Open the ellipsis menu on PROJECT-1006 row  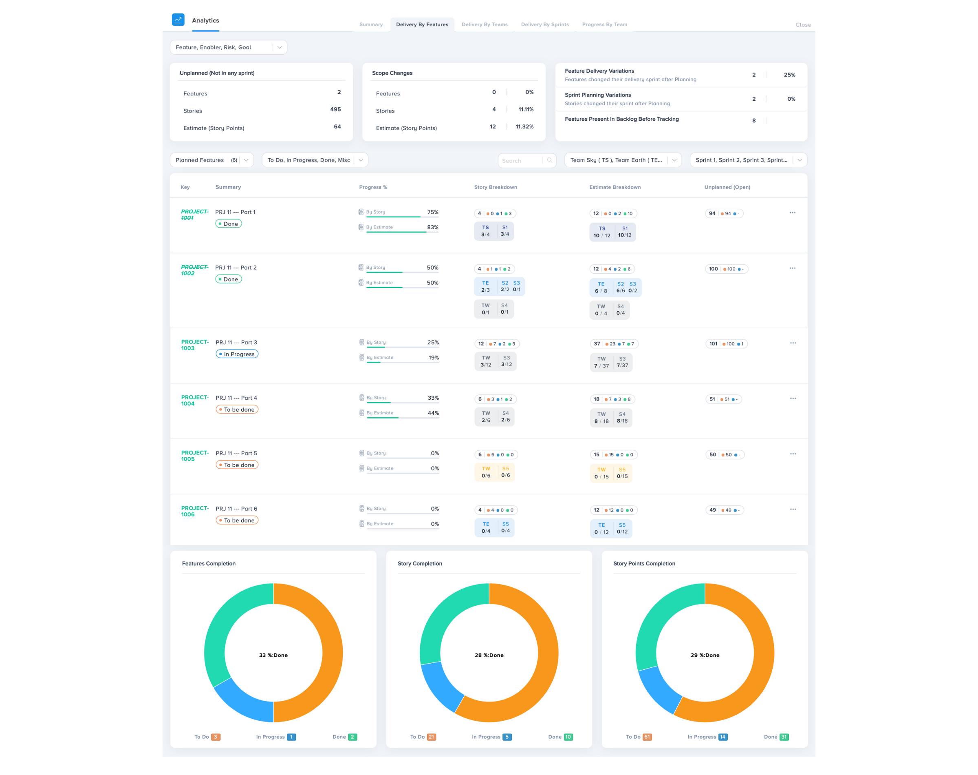pos(792,509)
